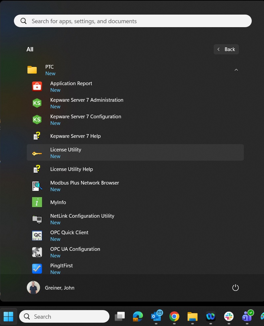Launch Modbus Plus Network Browser
Screen dimensions: 264x326
pyautogui.click(x=84, y=186)
